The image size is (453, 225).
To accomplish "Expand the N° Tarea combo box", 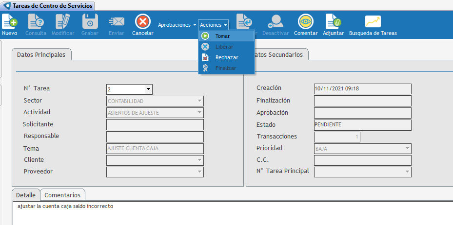I will [148, 89].
